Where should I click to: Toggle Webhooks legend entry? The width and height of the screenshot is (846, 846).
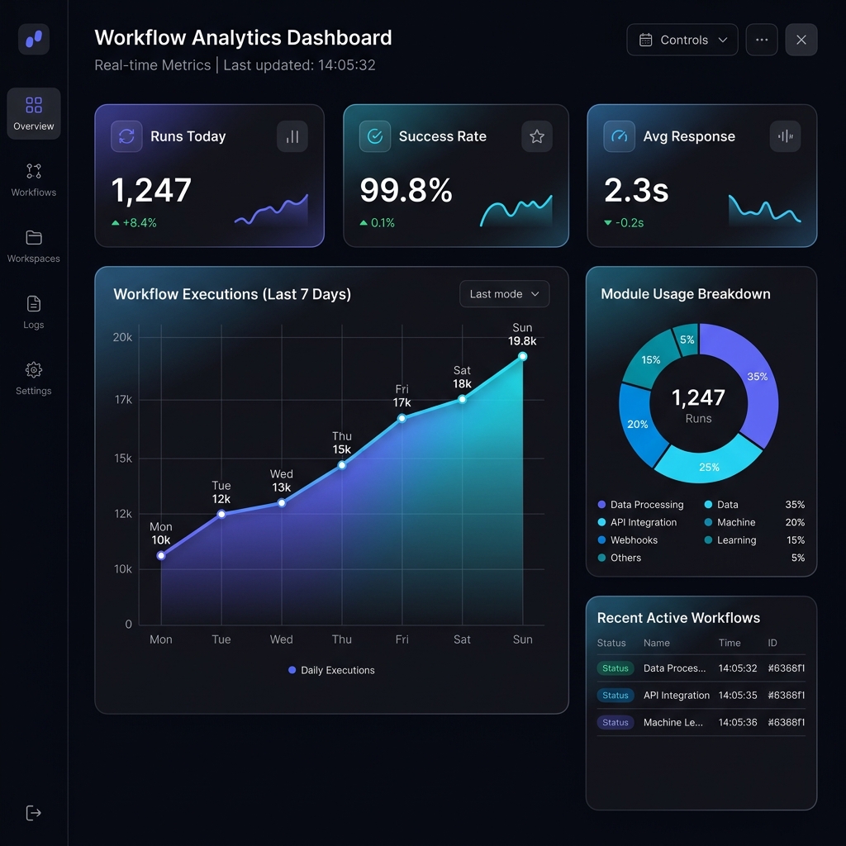coord(628,540)
